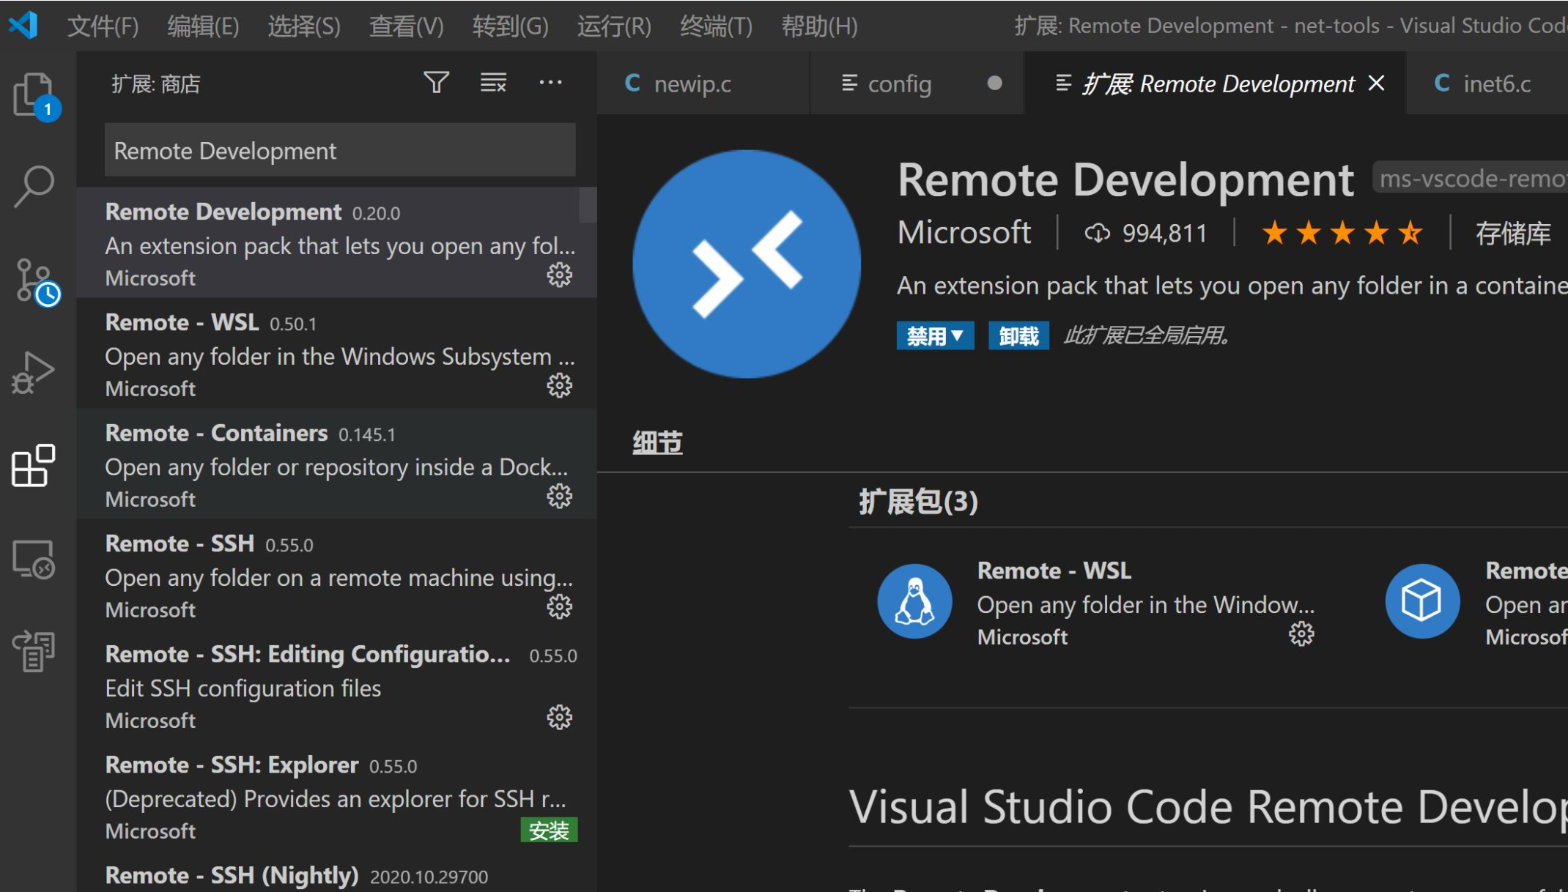Open the 运行(R) menu
This screenshot has height=892, width=1568.
click(x=614, y=26)
